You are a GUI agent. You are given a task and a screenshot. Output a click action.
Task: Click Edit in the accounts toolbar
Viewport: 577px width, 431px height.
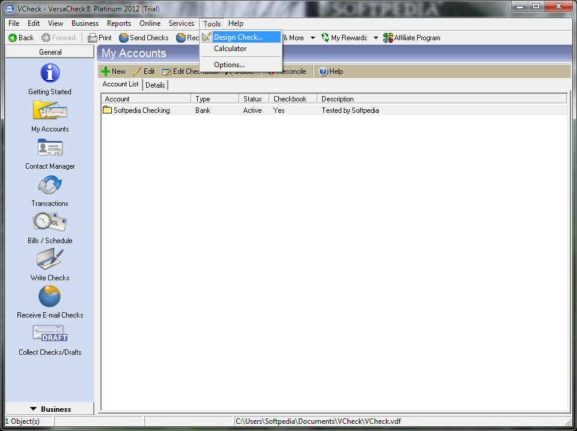coord(144,71)
